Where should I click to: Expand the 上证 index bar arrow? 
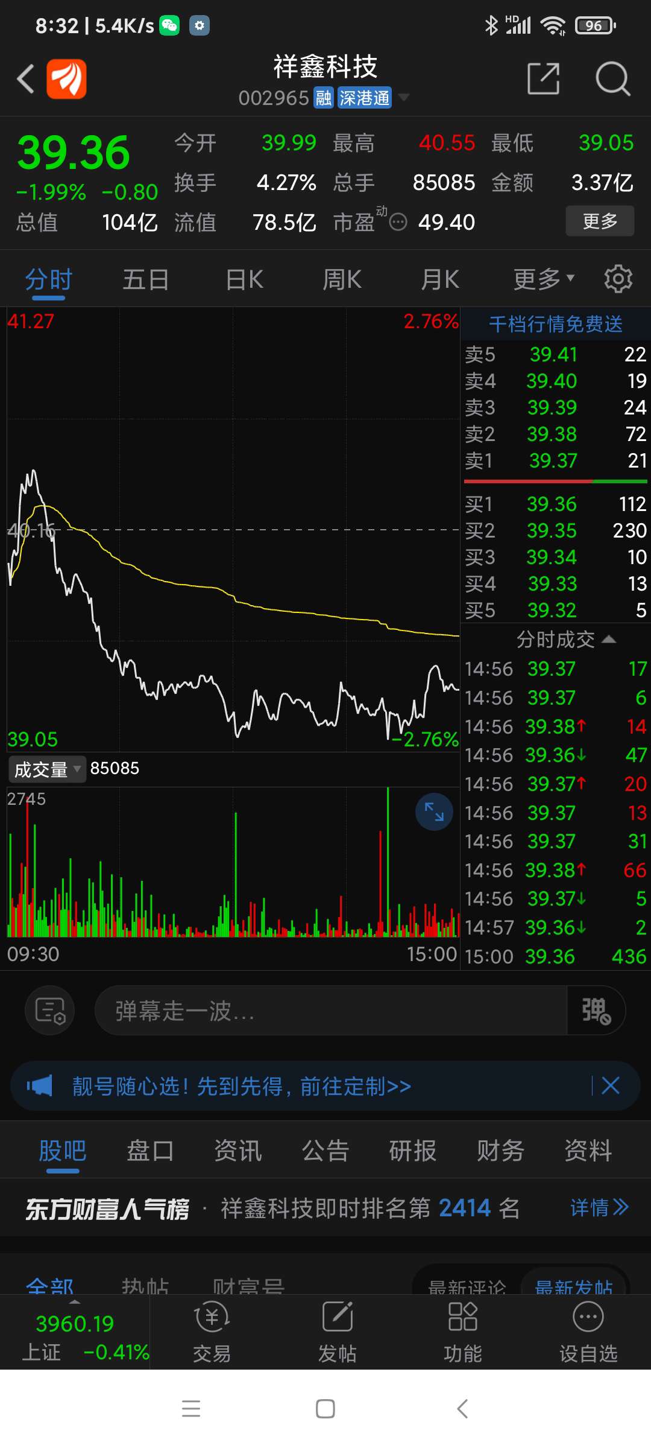coord(75,1301)
